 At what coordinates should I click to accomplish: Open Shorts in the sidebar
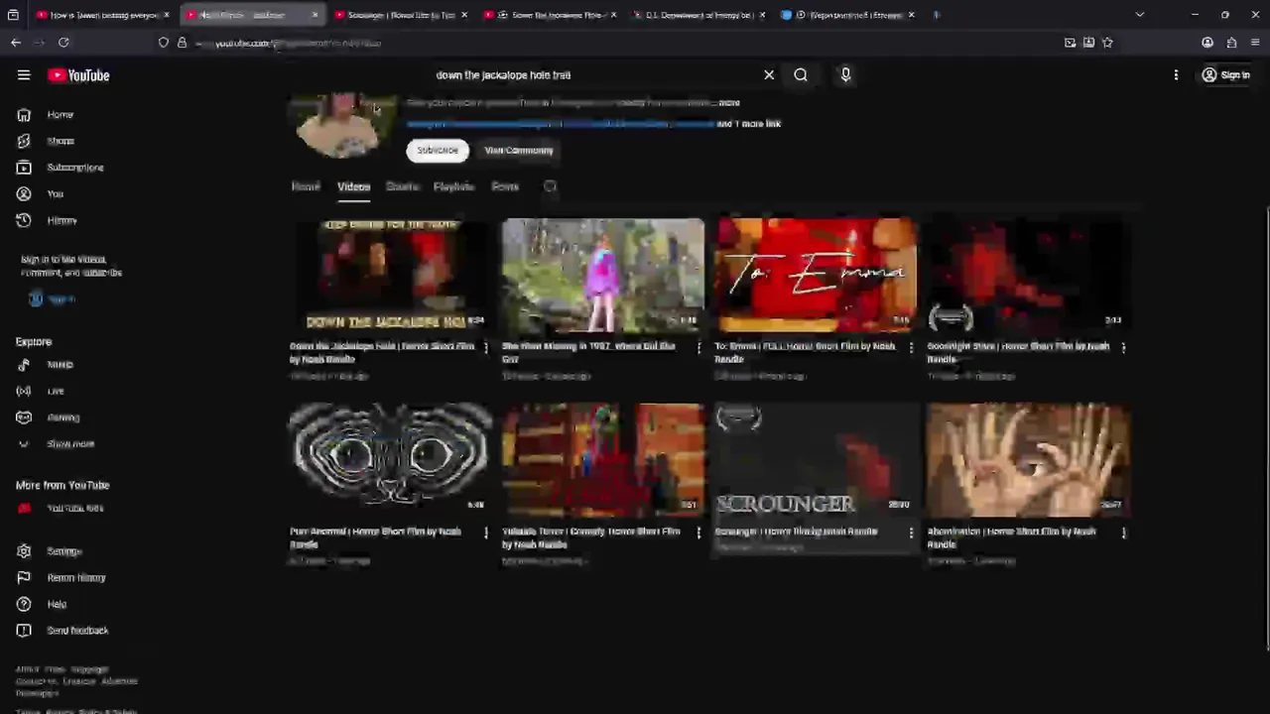click(x=60, y=141)
